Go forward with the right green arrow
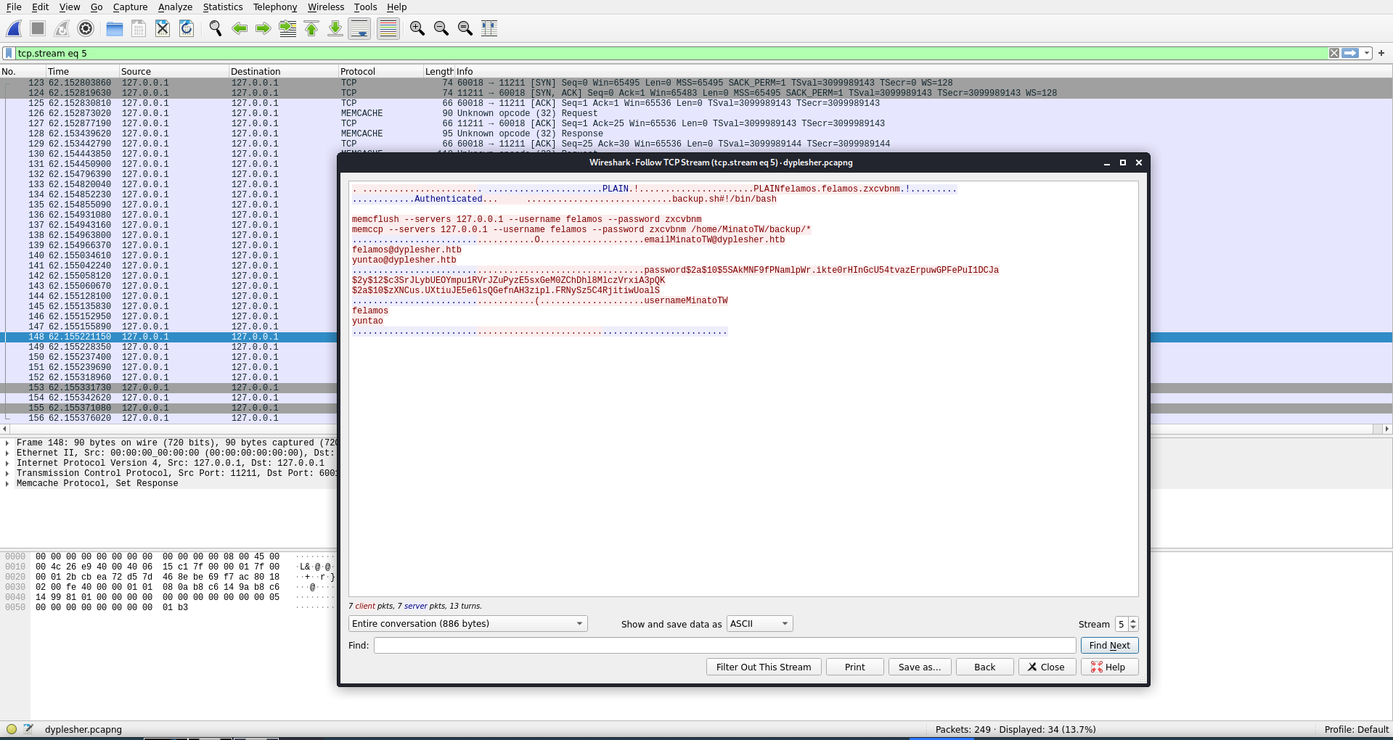 tap(264, 28)
